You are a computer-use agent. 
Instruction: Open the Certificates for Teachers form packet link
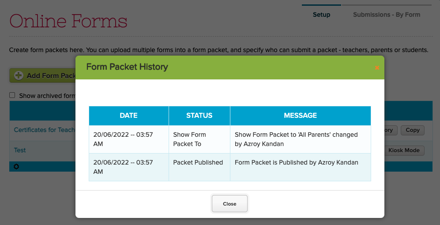pos(44,130)
